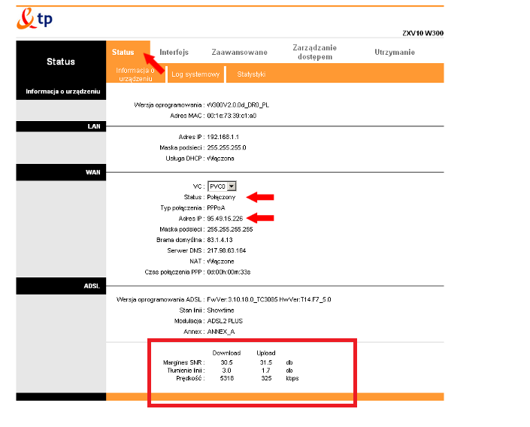Viewport: 530px width, 427px height.
Task: Select WAN subnet mask 255.255.255.255
Action: point(230,229)
